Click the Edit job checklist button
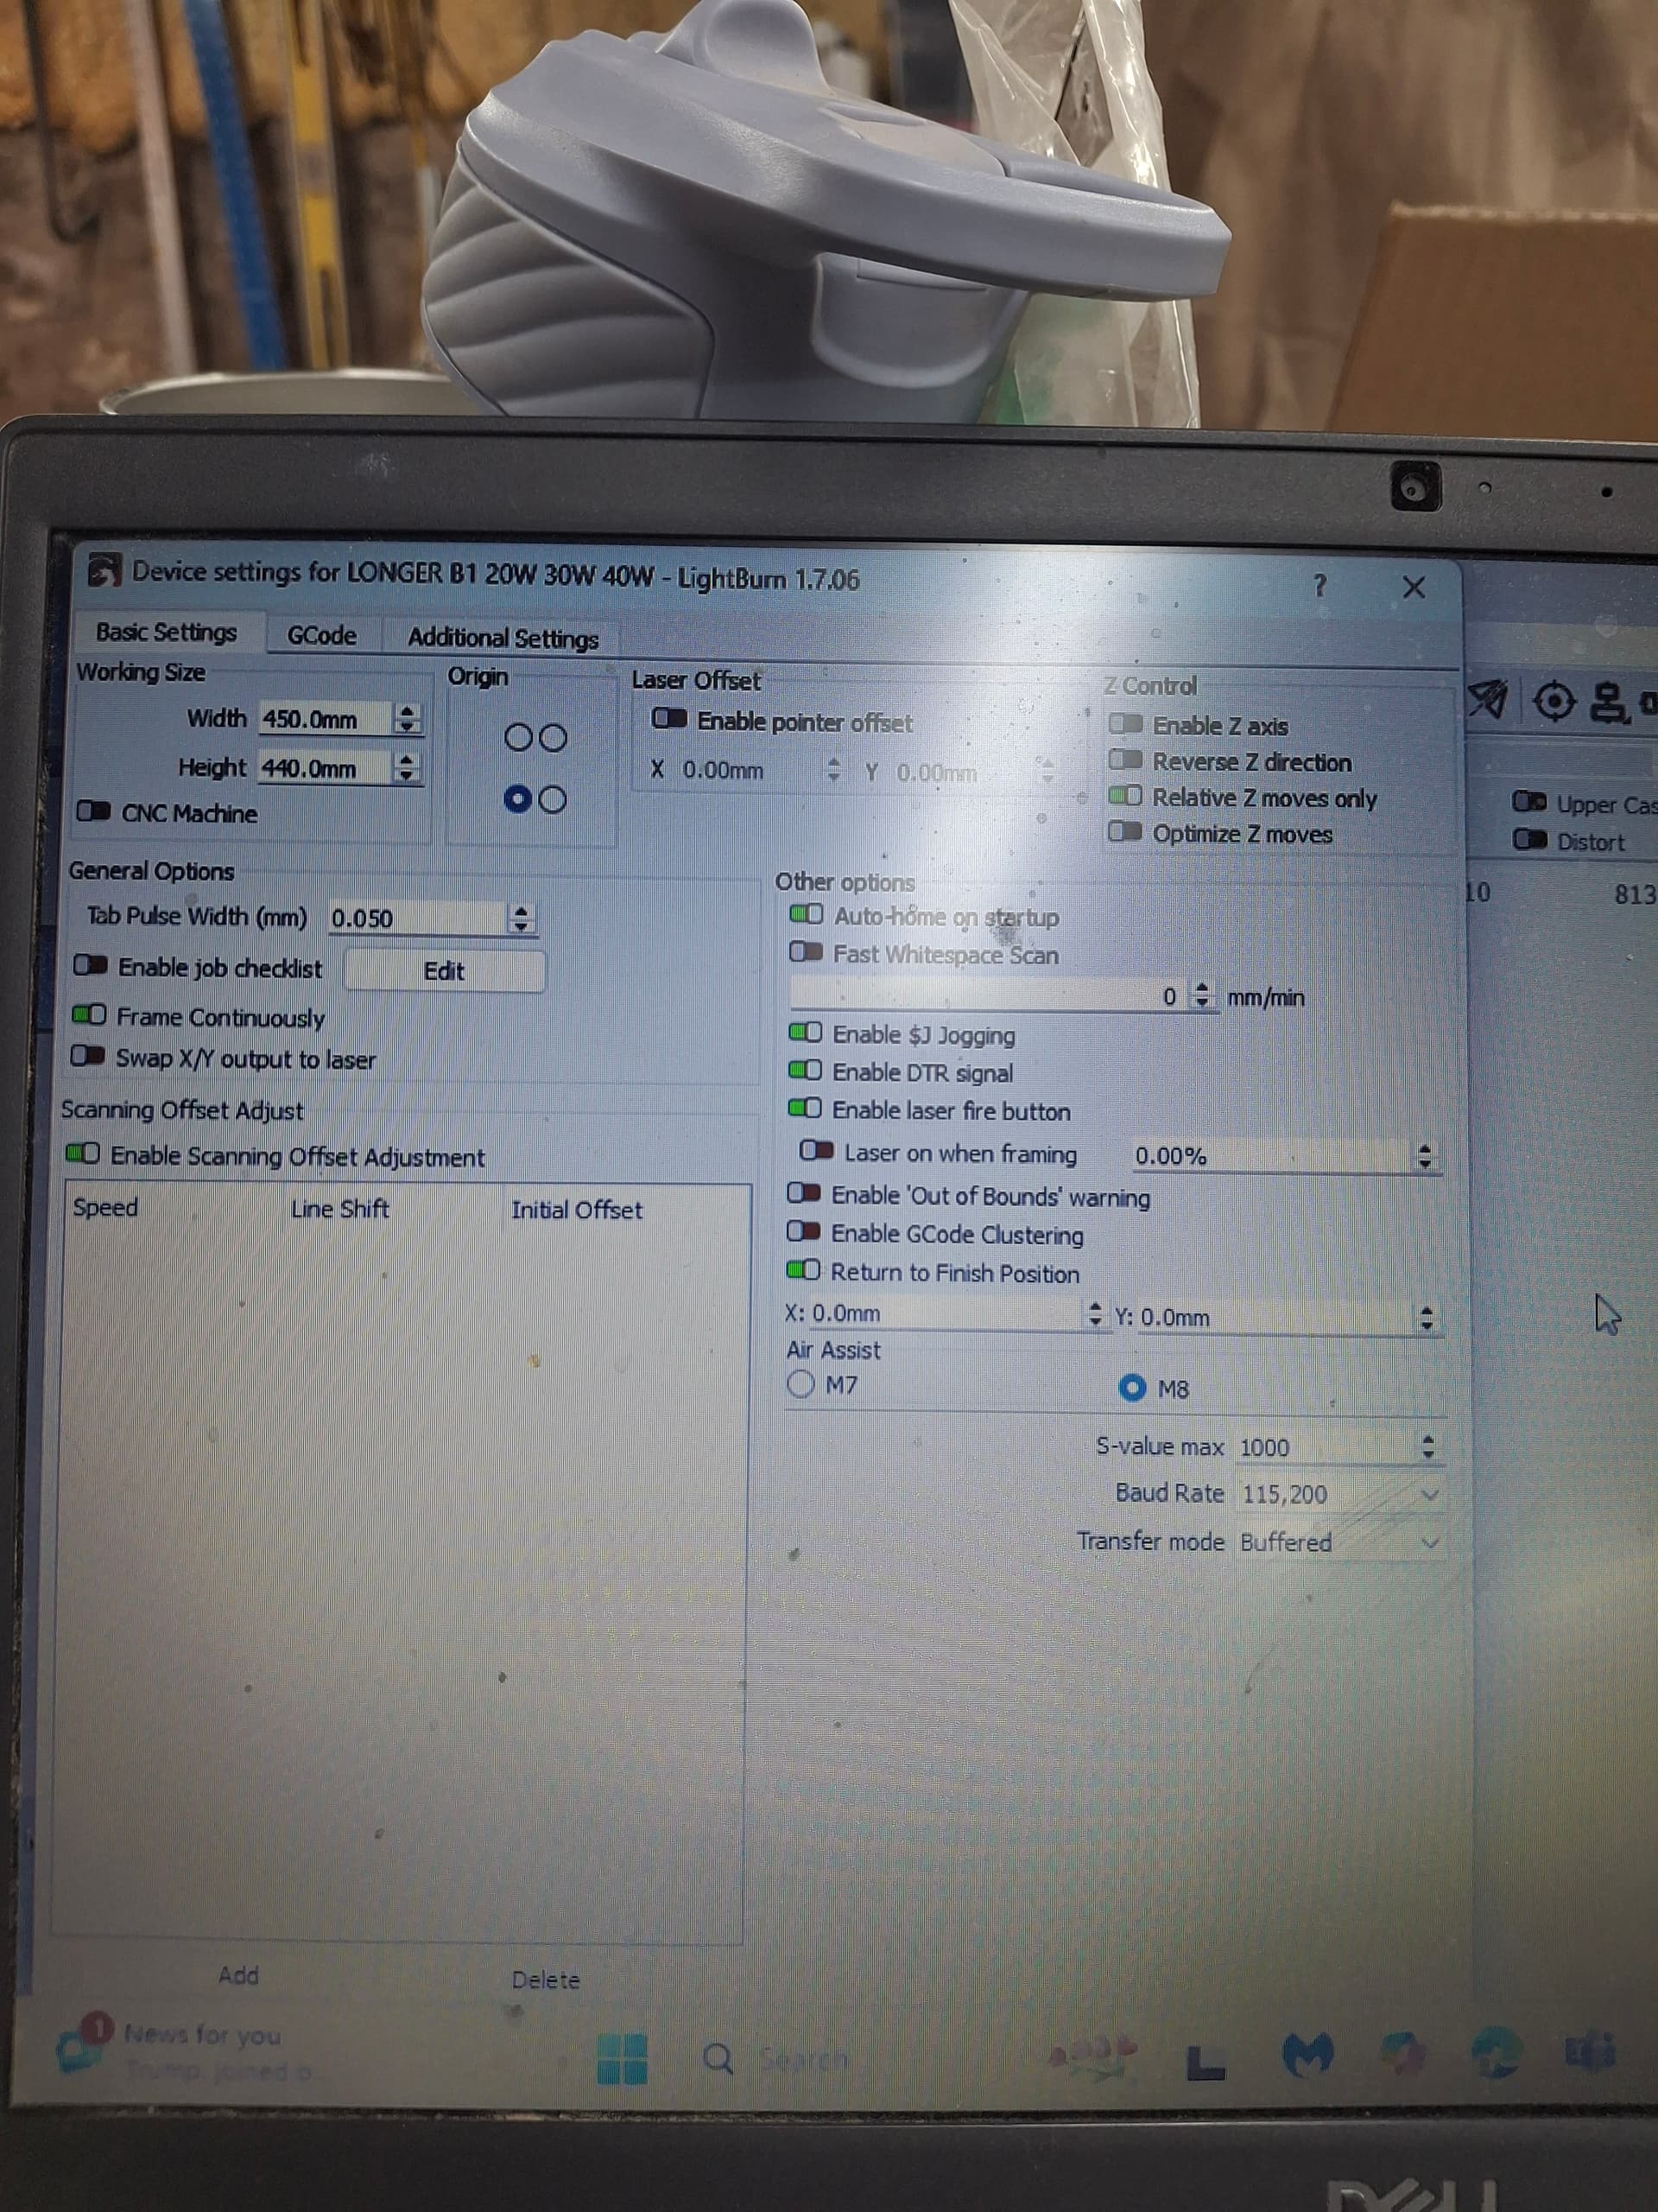This screenshot has width=1658, height=2212. [x=444, y=971]
